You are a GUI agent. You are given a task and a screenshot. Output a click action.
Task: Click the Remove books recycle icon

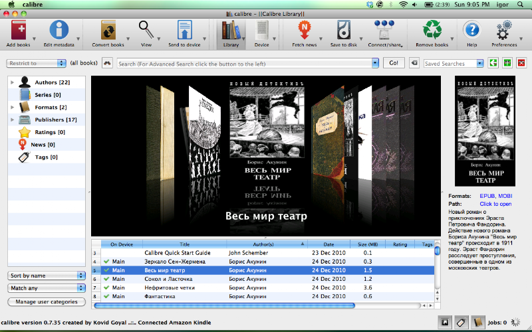[x=432, y=31]
